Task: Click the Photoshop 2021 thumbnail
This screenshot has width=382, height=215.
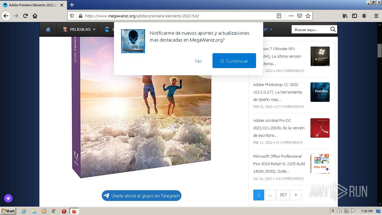Action: [320, 92]
